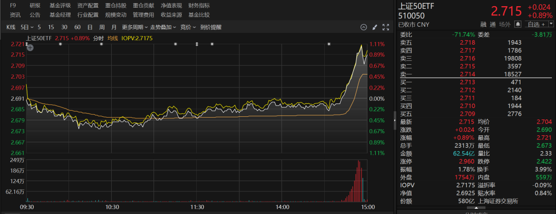Open the drawing brush tool
The width and height of the screenshot is (556, 214).
(x=374, y=27)
